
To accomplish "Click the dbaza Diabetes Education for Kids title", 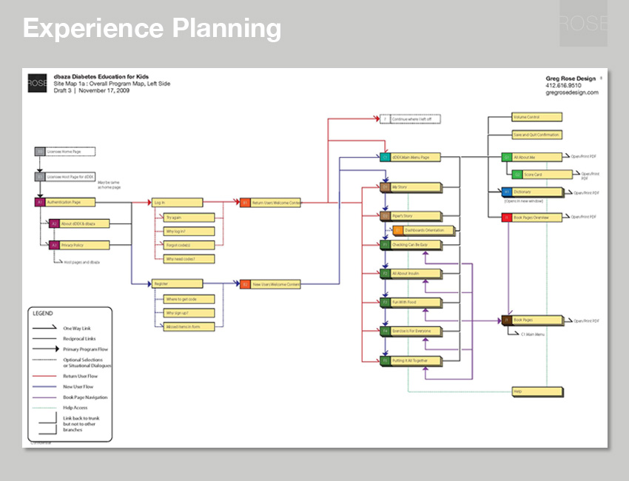I will [x=101, y=77].
